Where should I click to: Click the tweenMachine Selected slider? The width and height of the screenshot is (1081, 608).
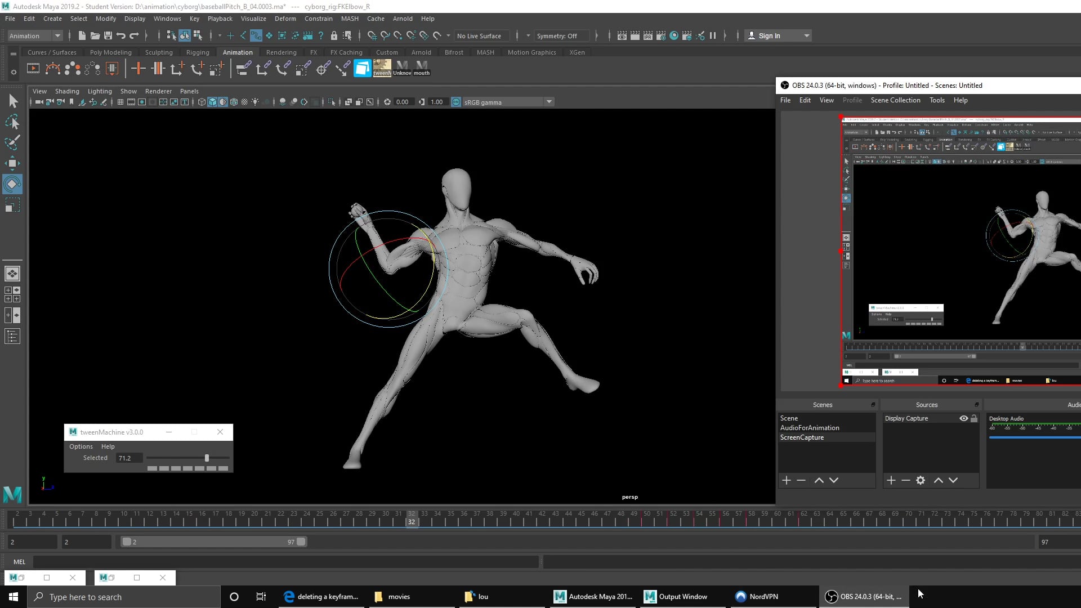(207, 458)
